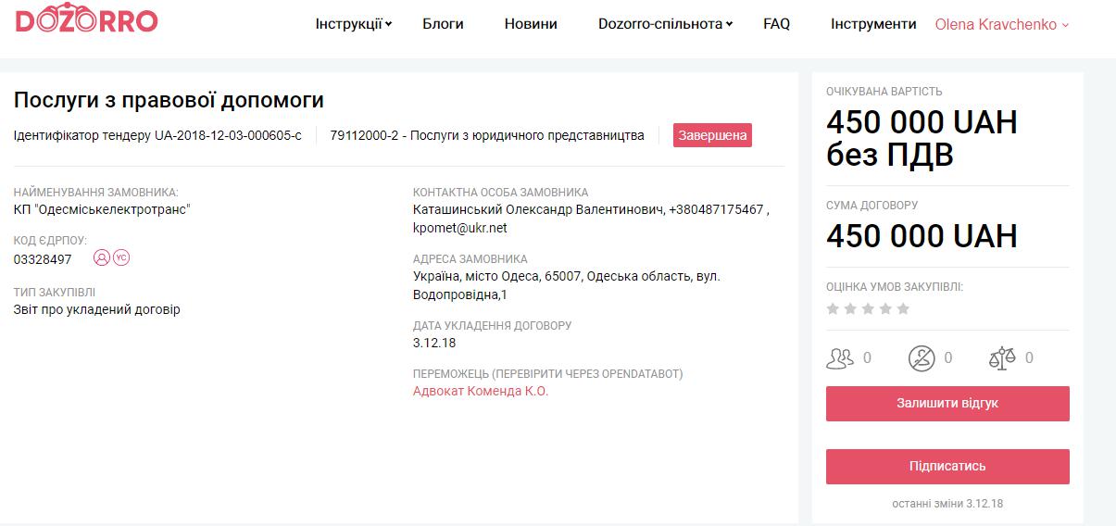Expand the Інструкції dropdown menu
The height and width of the screenshot is (526, 1116).
354,24
